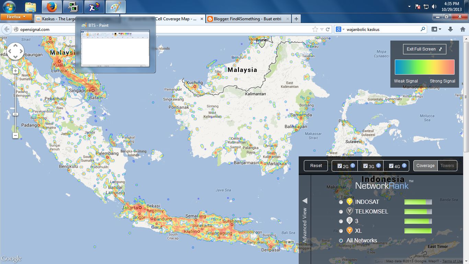Uncheck the 2G checkbox
This screenshot has width=469, height=264.
340,166
